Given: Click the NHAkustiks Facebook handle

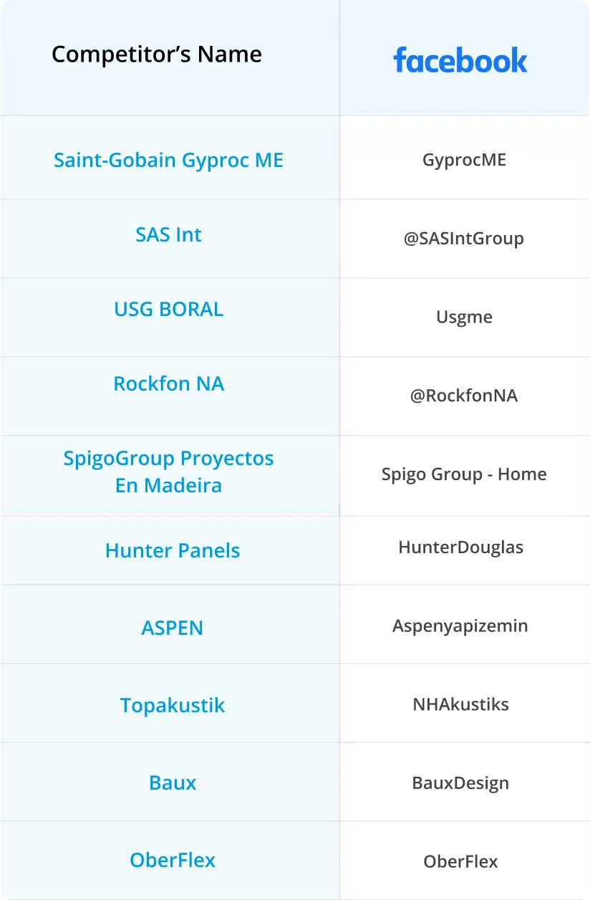Looking at the screenshot, I should [x=461, y=704].
